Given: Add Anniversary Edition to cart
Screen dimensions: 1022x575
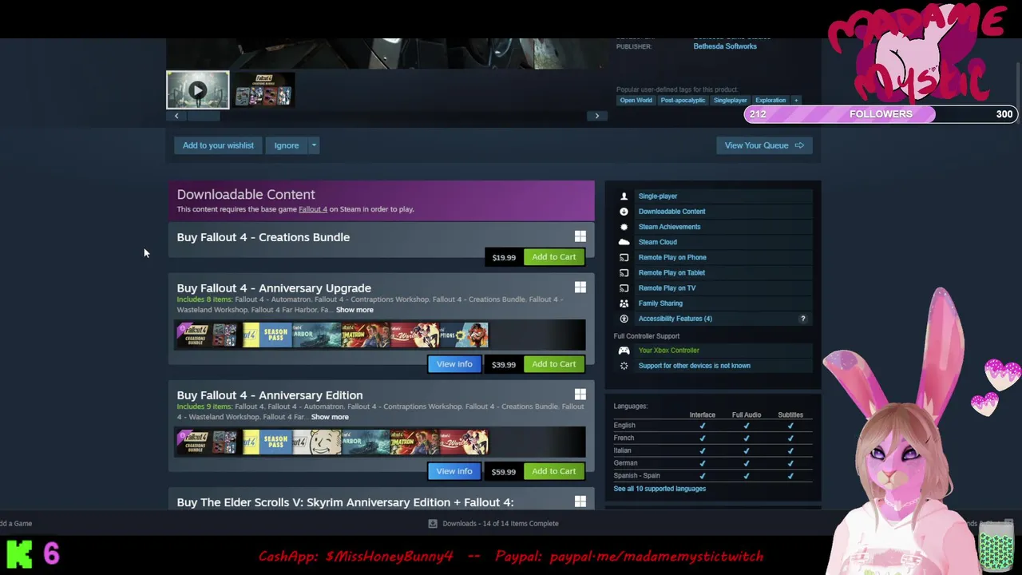Looking at the screenshot, I should 554,471.
